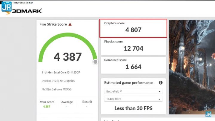This screenshot has height=121, width=215.
Task: Select the Combined score panel
Action: click(133, 65)
